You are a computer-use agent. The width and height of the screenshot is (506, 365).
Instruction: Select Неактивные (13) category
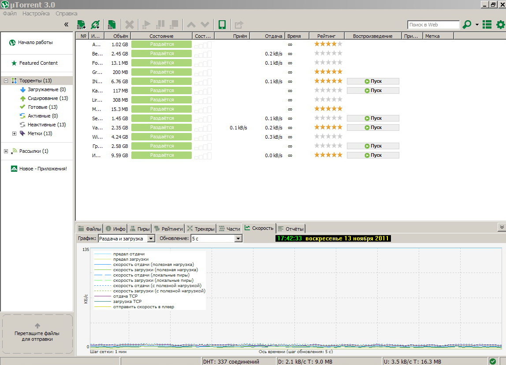click(x=46, y=125)
